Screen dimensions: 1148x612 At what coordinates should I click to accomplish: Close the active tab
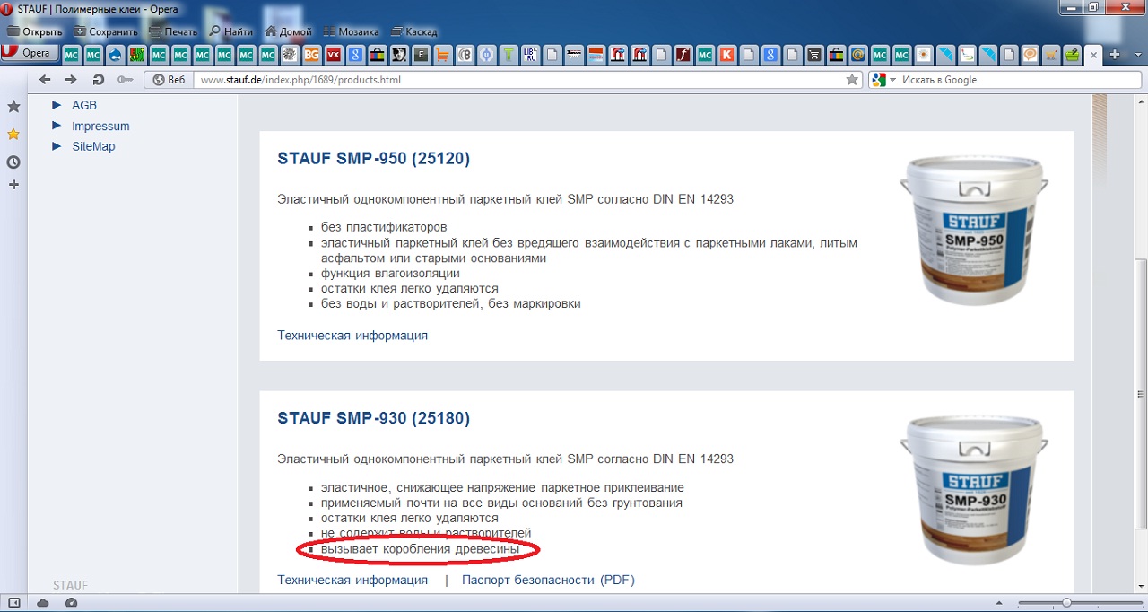point(1093,55)
